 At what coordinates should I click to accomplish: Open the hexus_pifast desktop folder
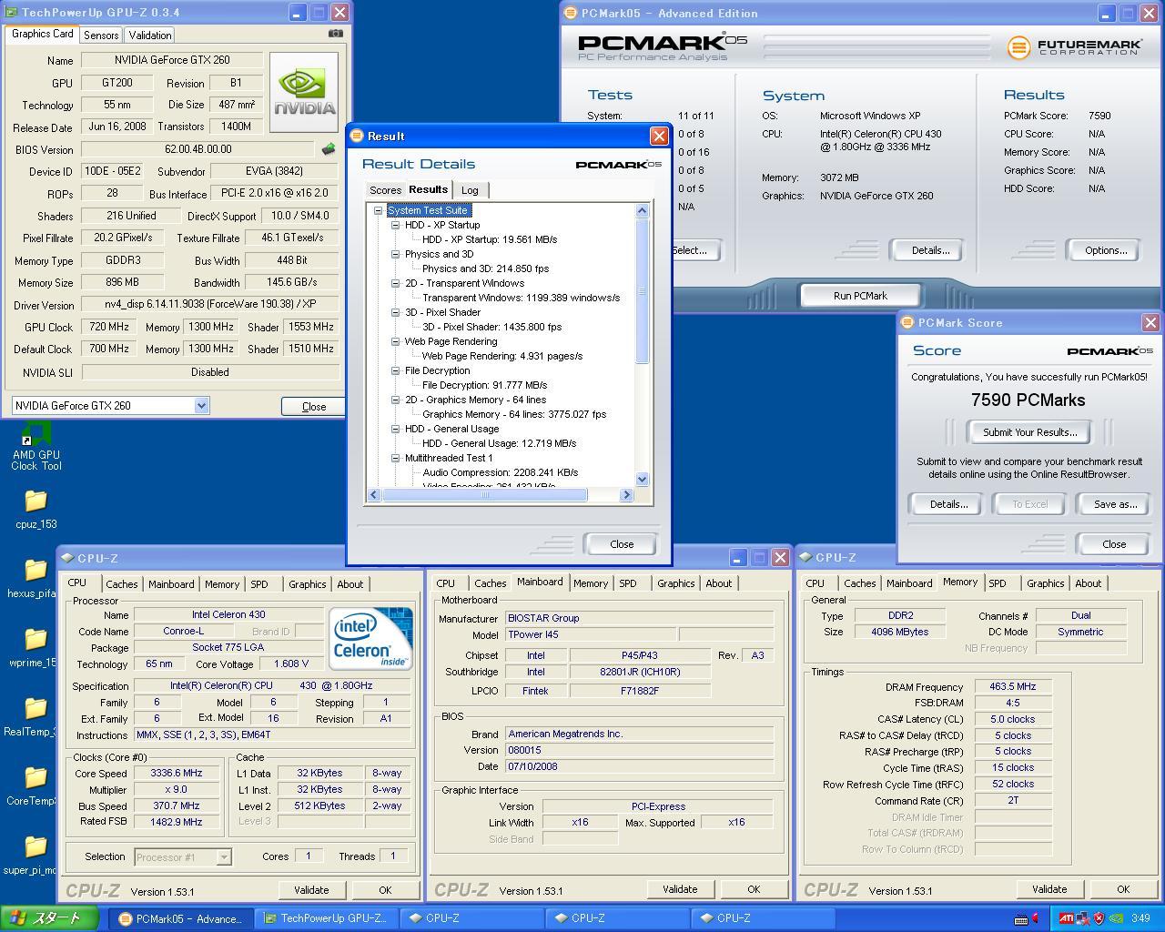pos(33,579)
